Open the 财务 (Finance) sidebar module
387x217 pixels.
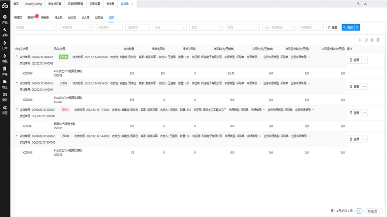[x=5, y=97]
